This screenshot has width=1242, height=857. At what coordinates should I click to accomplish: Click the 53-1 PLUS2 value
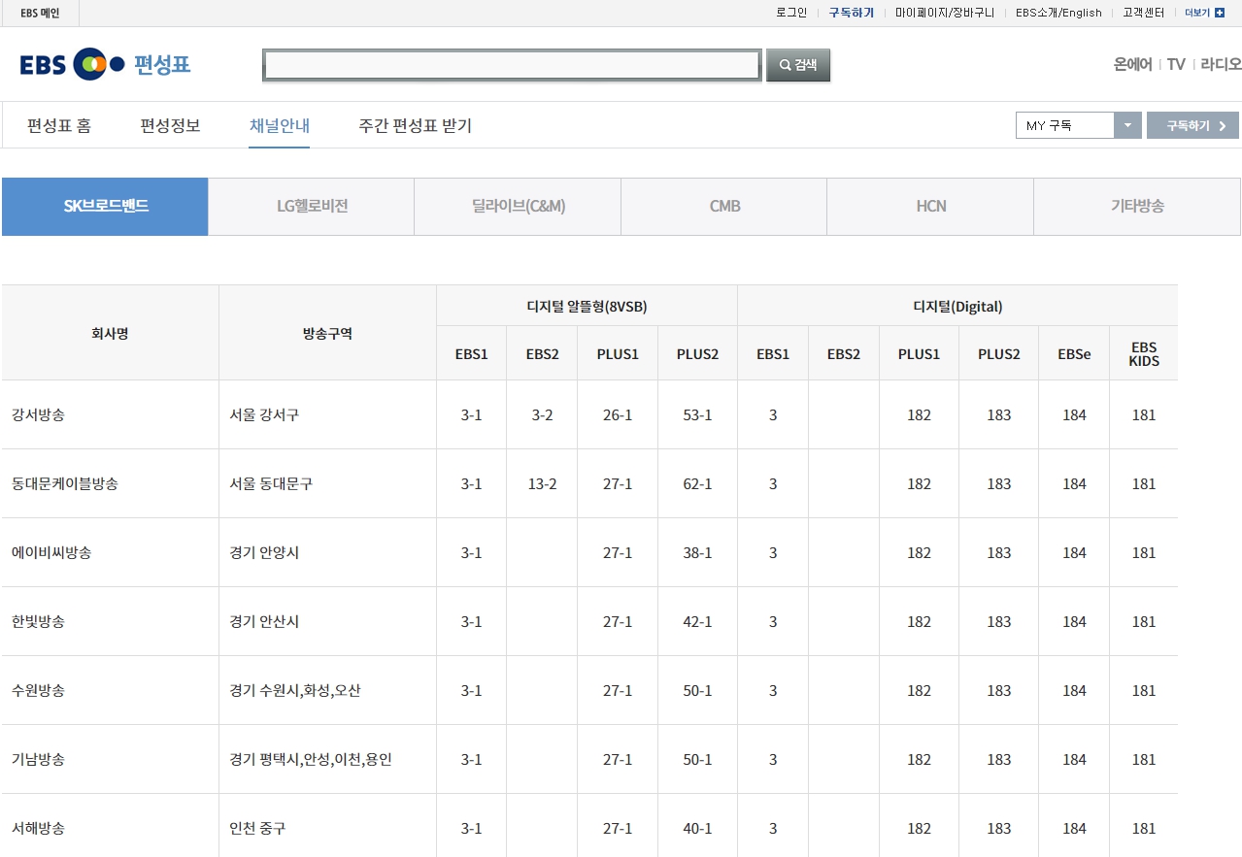point(697,415)
